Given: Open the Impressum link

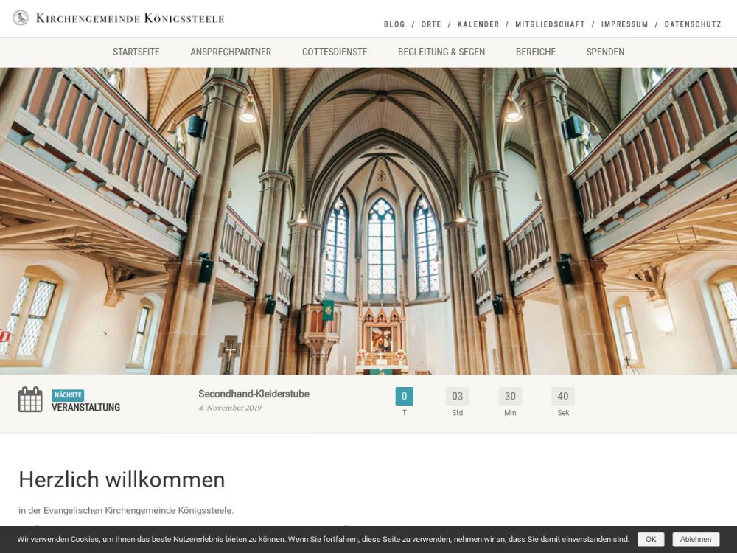Looking at the screenshot, I should pos(624,24).
